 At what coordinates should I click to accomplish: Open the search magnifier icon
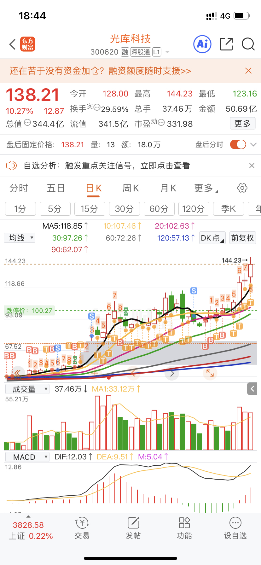[x=248, y=44]
